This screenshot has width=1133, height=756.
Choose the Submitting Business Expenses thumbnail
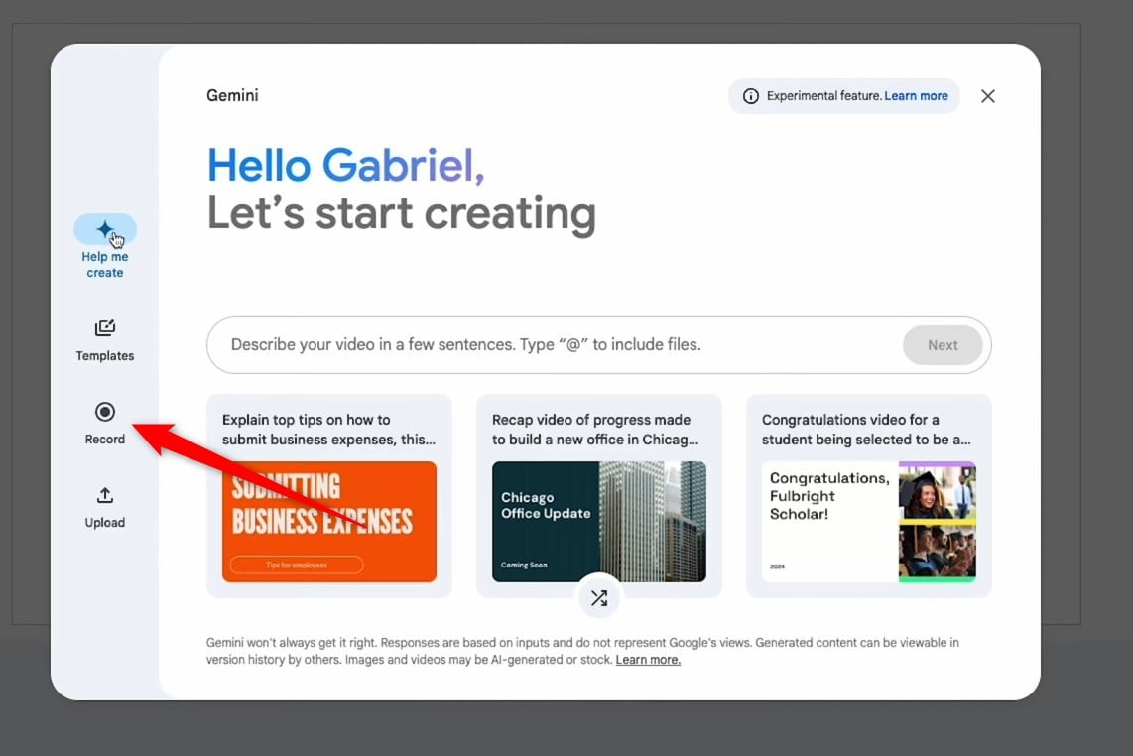pos(328,522)
